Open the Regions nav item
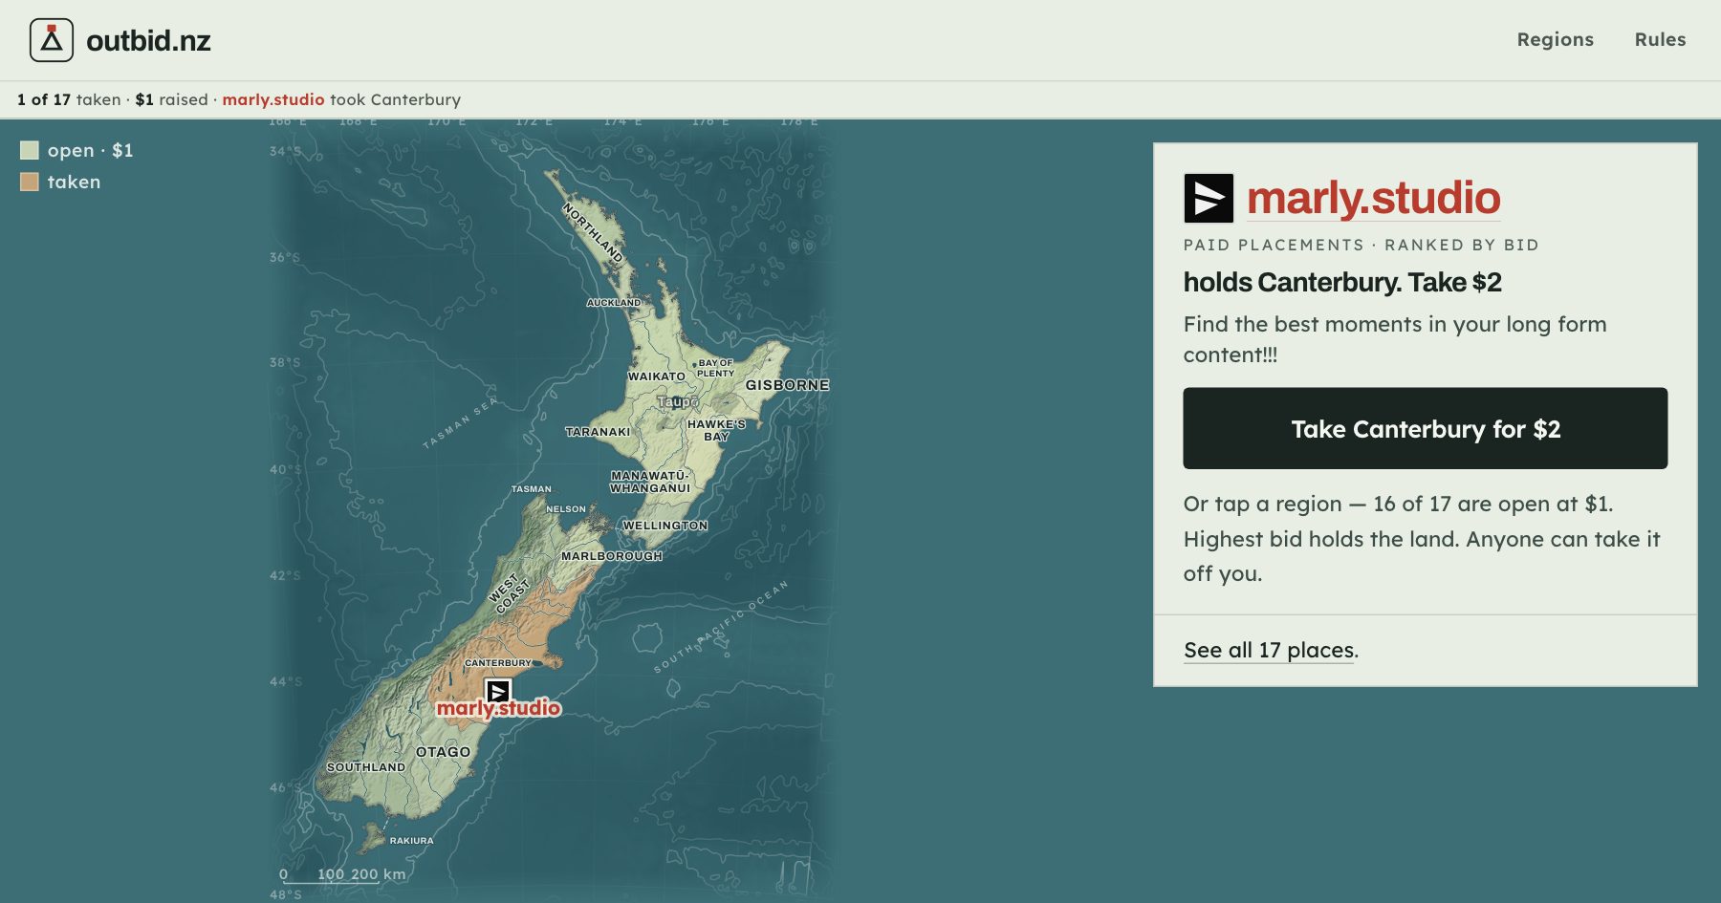 [1555, 39]
